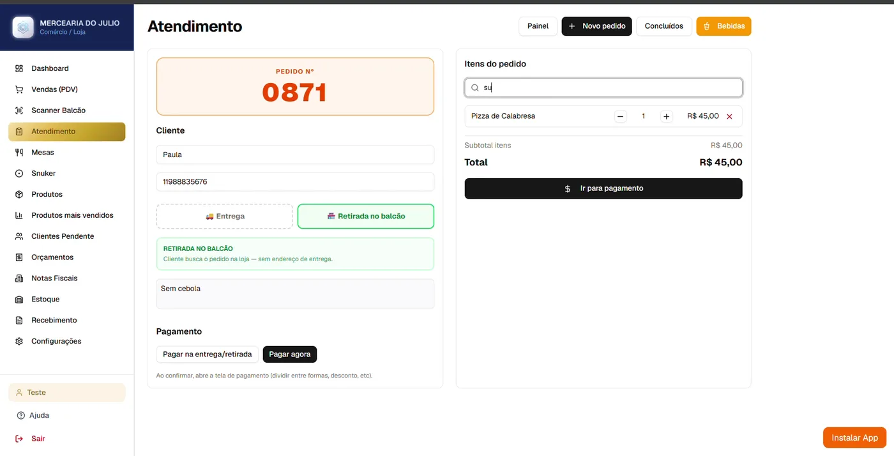The image size is (894, 456).
Task: Click the Recebimento document icon
Action: (19, 321)
